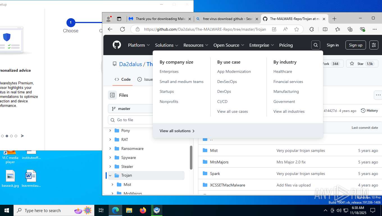Open Malwarebytes setup taskbar icon
The width and height of the screenshot is (382, 216).
click(x=157, y=210)
